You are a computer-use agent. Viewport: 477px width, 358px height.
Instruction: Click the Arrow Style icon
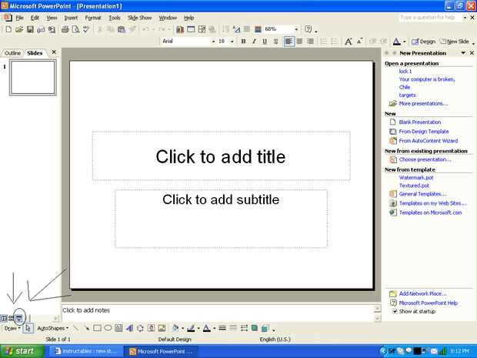[x=244, y=328]
